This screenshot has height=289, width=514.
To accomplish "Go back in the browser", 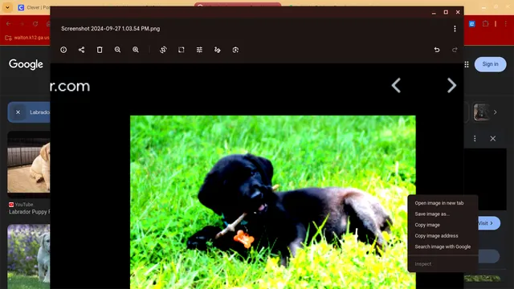I will click(9, 24).
